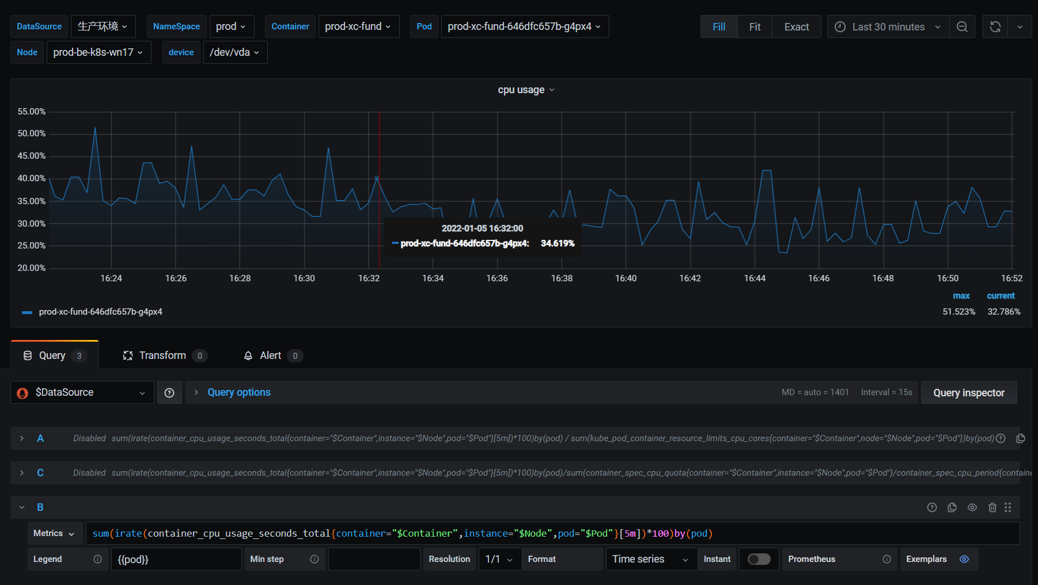Open the Pod variable dropdown

pyautogui.click(x=524, y=26)
